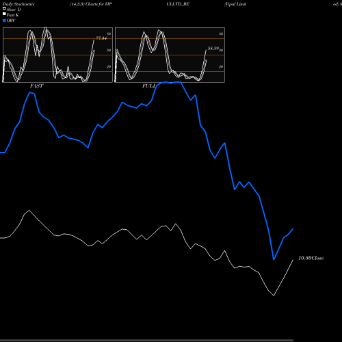342x342 pixels.
Task: Click the 58.59 value in FULL chart
Action: click(x=213, y=49)
